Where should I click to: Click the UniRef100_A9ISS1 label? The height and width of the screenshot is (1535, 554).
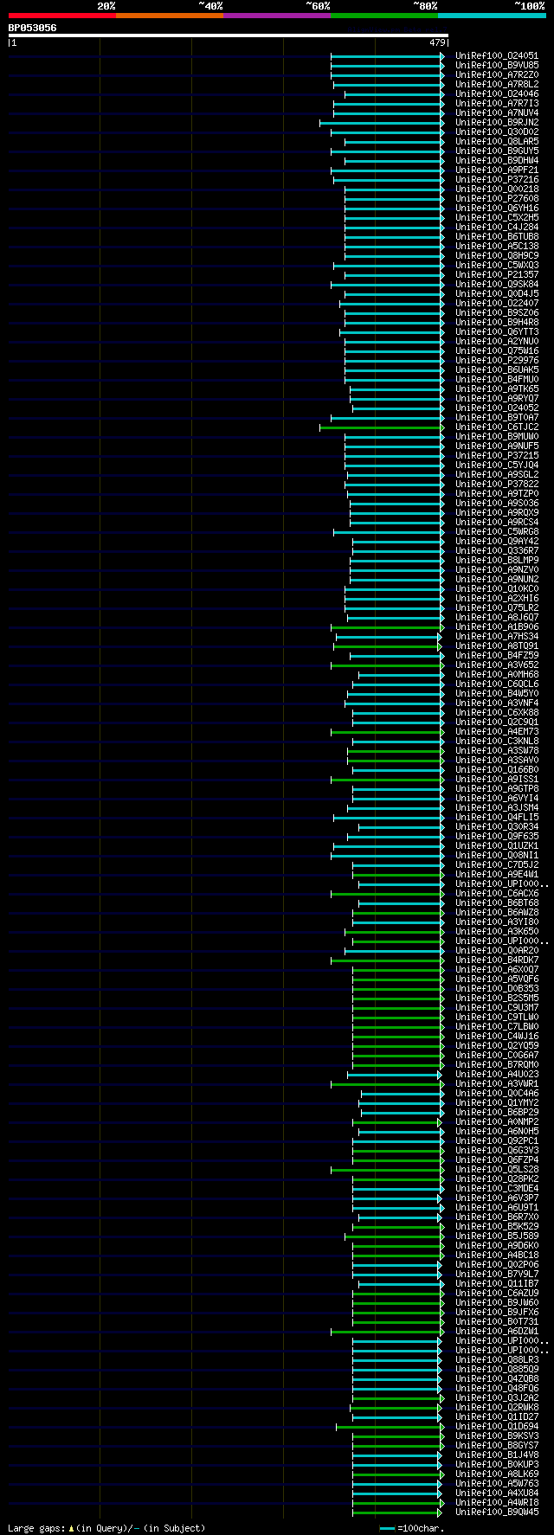497,779
